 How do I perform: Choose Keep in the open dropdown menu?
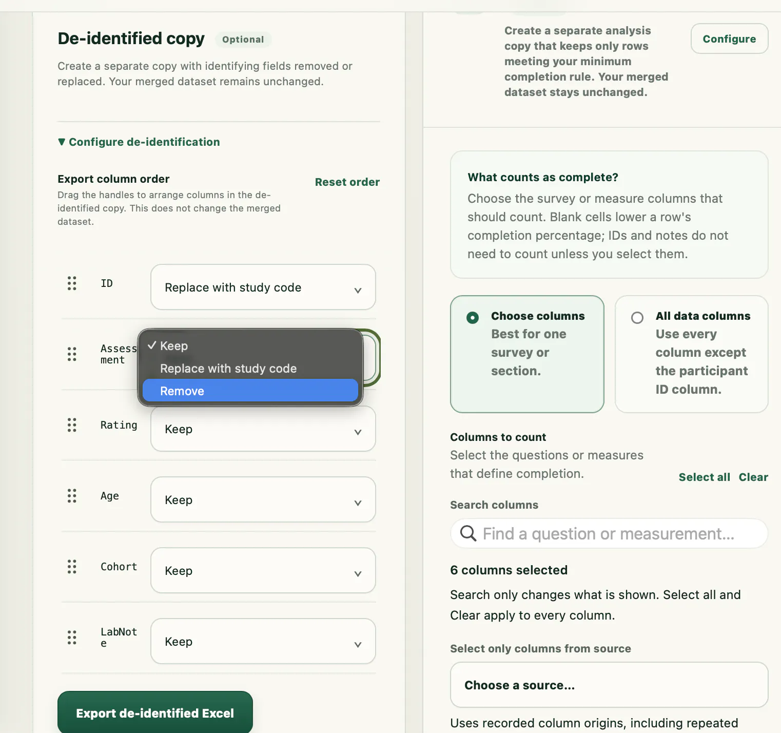pos(250,346)
